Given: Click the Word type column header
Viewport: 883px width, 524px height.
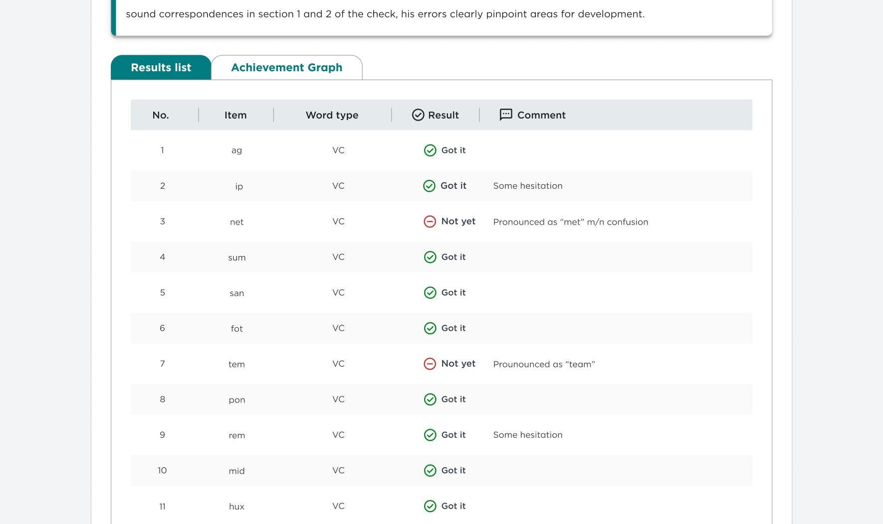Looking at the screenshot, I should point(332,115).
